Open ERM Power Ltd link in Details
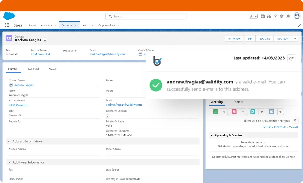The image size is (303, 183). point(19,105)
